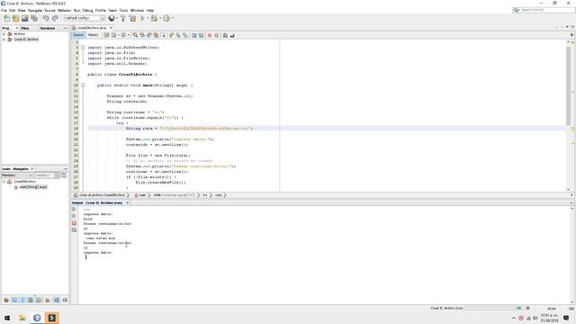Click the clock date in system tray
This screenshot has width=576, height=324.
(x=549, y=318)
